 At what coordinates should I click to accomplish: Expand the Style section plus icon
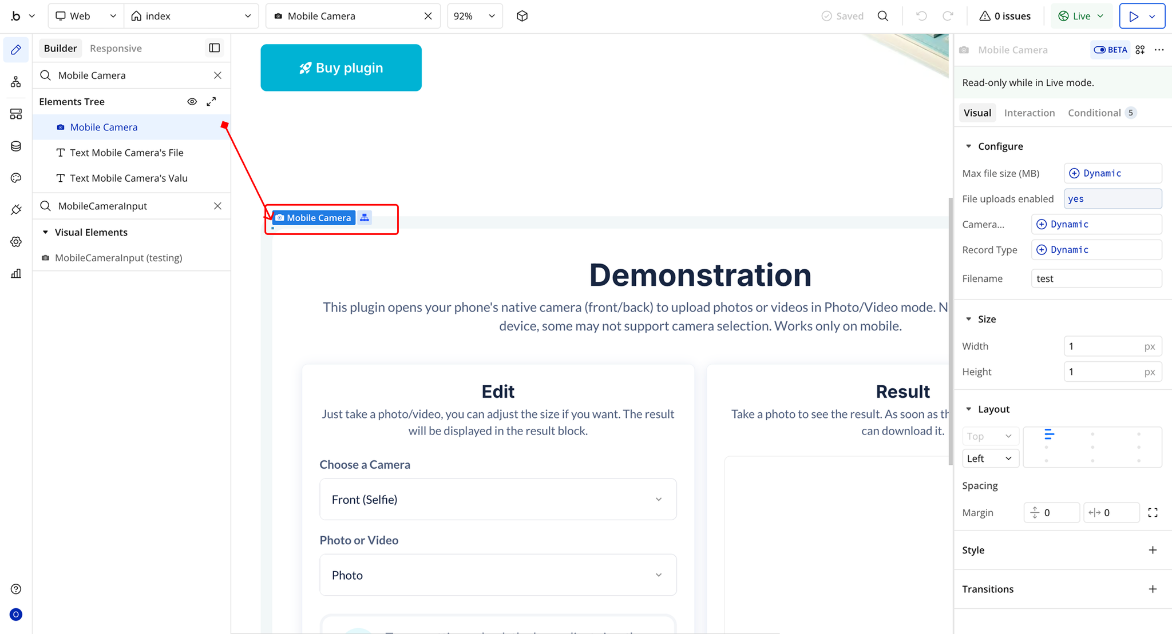click(1153, 550)
